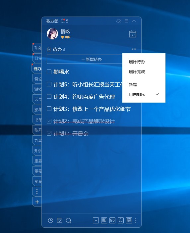
Task: Click the 勤喝水 task text
Action: [61, 72]
